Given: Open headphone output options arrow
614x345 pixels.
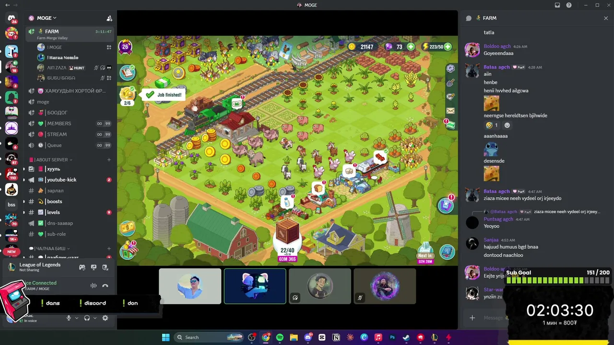Looking at the screenshot, I should tap(95, 318).
